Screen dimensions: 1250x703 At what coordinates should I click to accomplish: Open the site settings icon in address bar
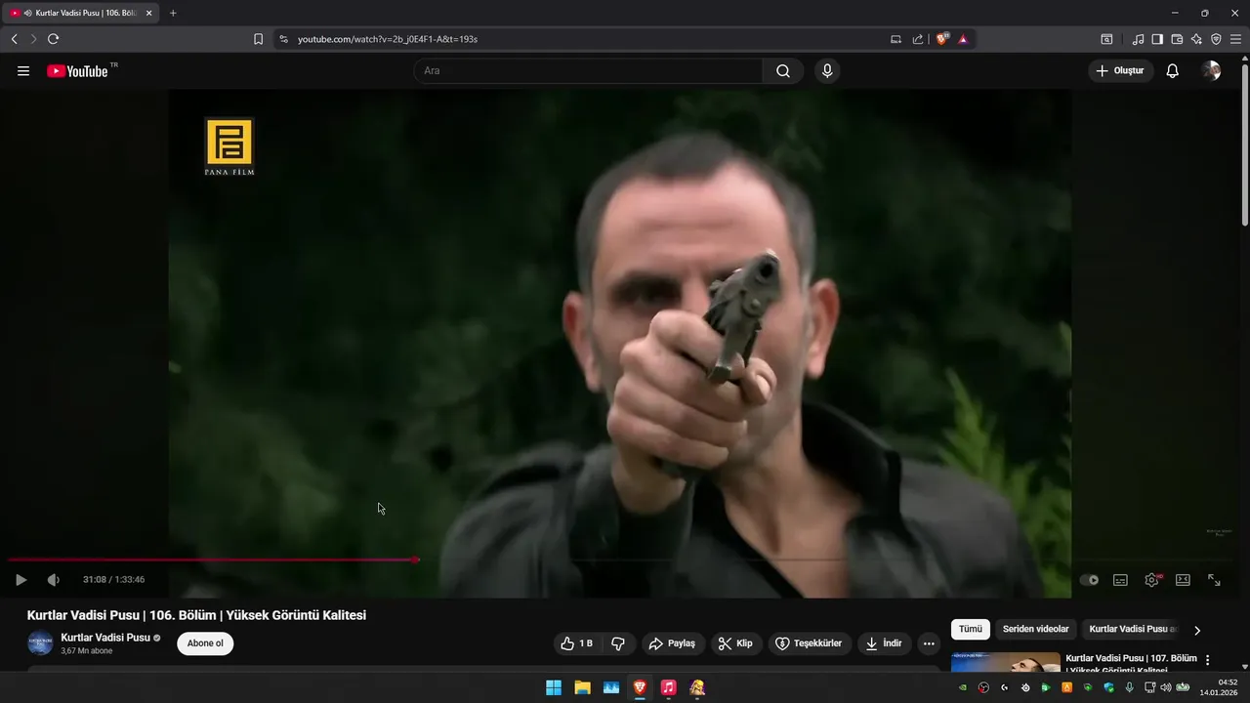tap(283, 39)
